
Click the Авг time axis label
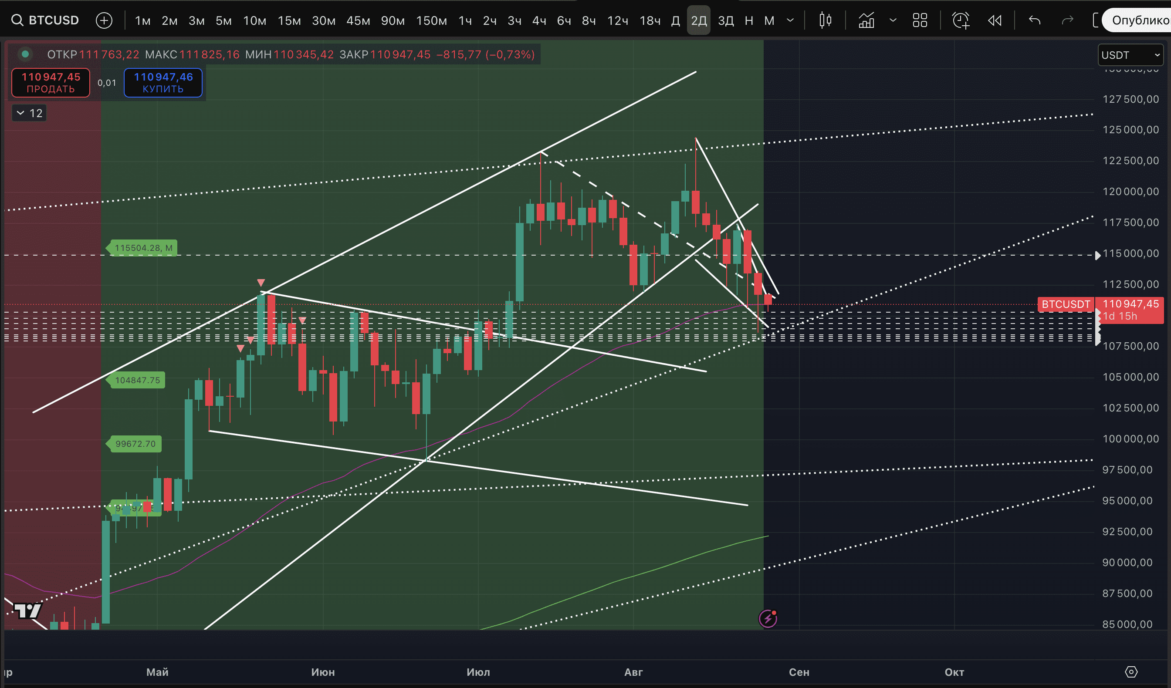pyautogui.click(x=633, y=672)
